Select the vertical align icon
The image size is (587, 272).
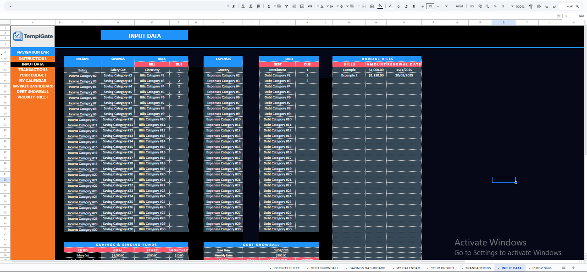[x=341, y=6]
